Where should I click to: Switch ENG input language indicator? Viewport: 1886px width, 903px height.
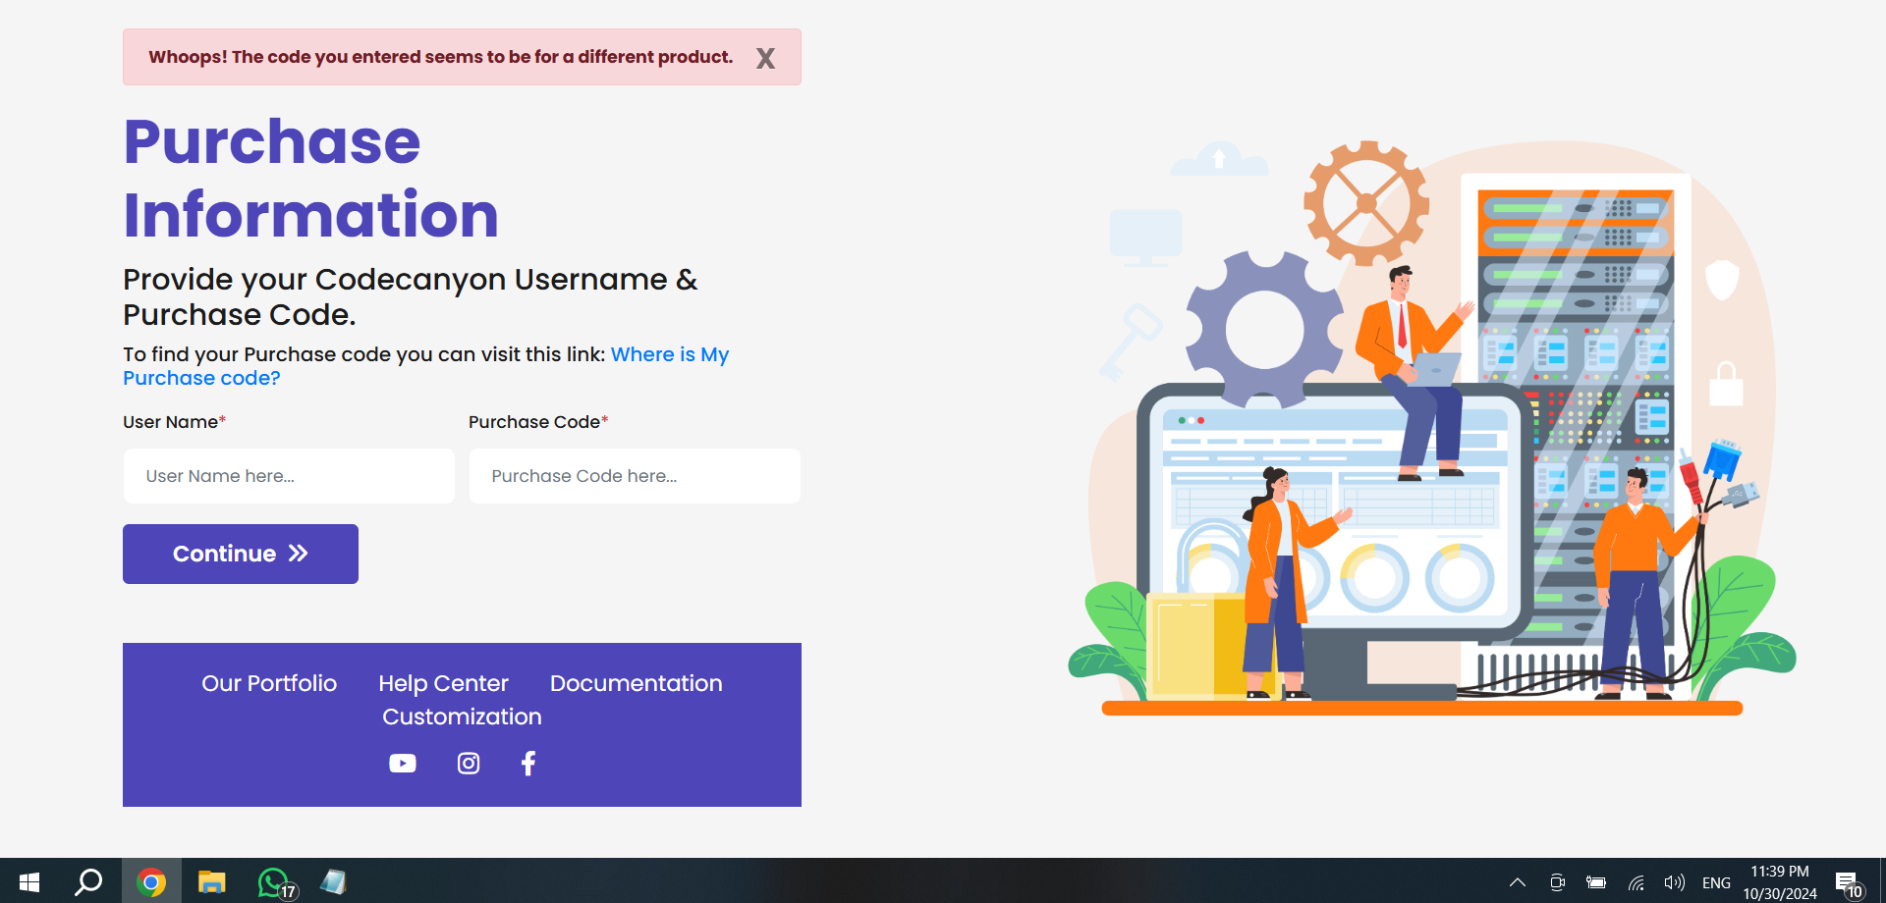(x=1716, y=882)
